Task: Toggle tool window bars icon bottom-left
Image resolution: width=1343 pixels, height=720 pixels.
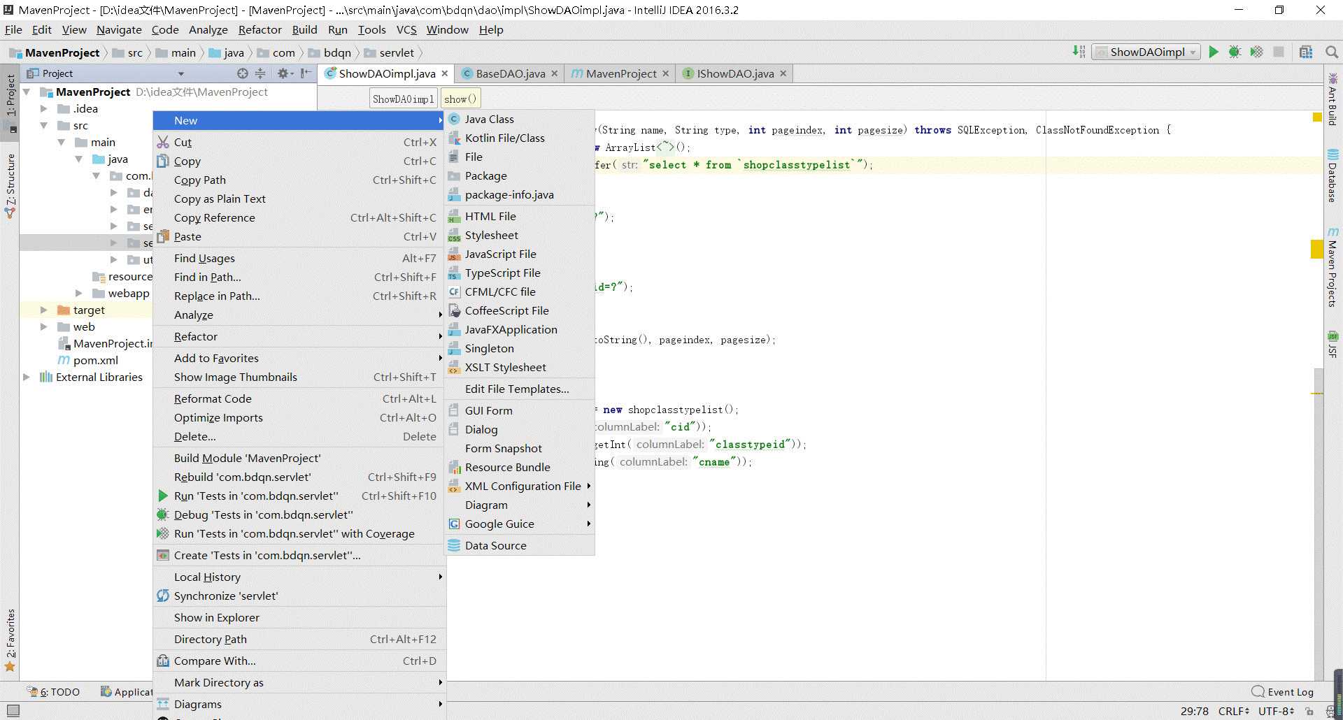Action: (13, 710)
